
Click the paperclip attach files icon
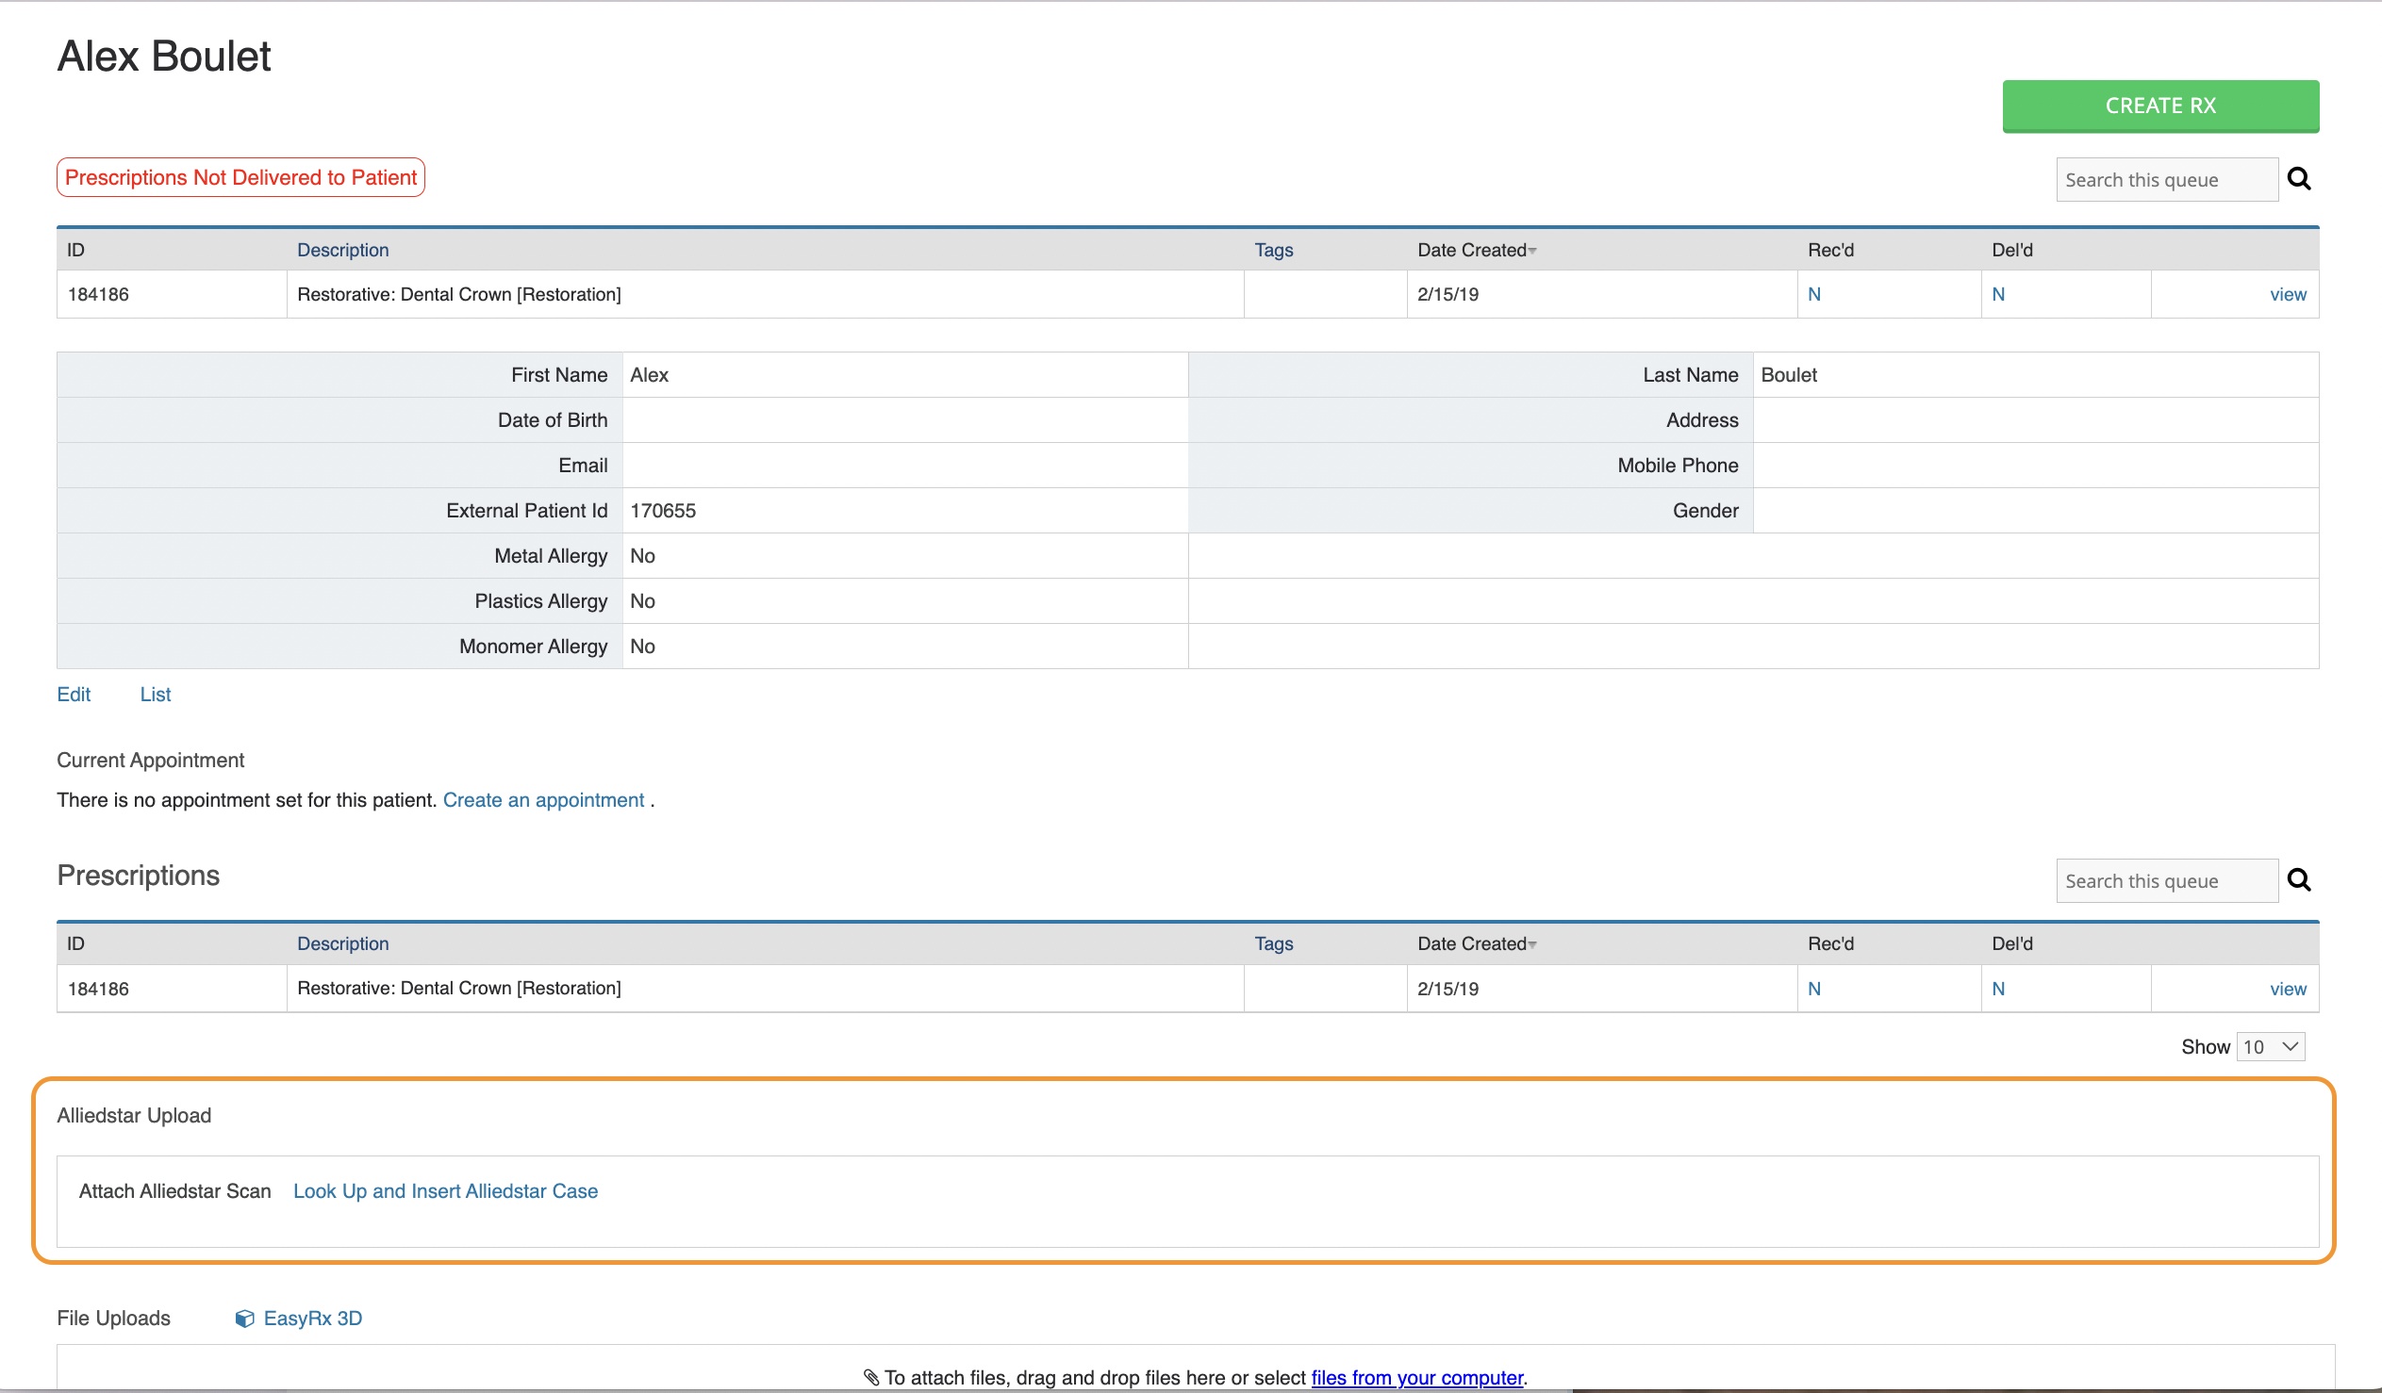pyautogui.click(x=871, y=1378)
